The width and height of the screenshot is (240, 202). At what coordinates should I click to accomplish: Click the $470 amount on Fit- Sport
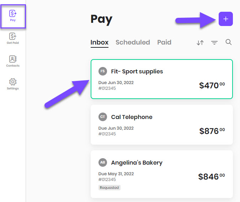pos(212,86)
